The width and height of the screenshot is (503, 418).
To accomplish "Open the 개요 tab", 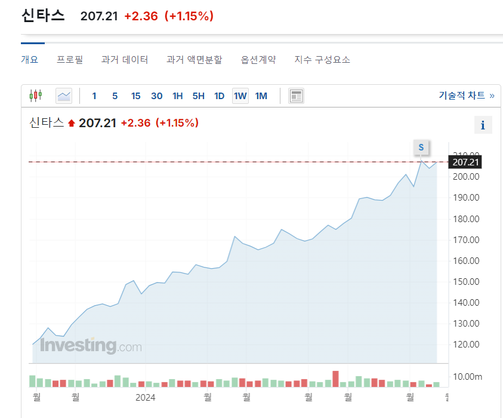I will pyautogui.click(x=29, y=60).
